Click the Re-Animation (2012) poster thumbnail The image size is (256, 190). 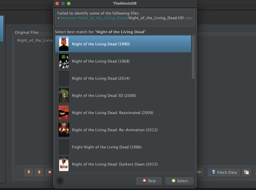click(64, 130)
